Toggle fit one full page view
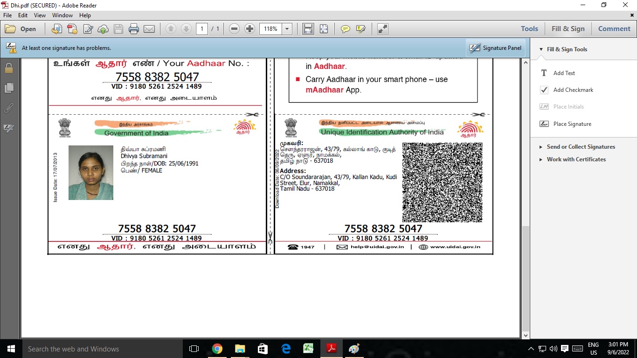637x358 pixels. click(x=324, y=29)
